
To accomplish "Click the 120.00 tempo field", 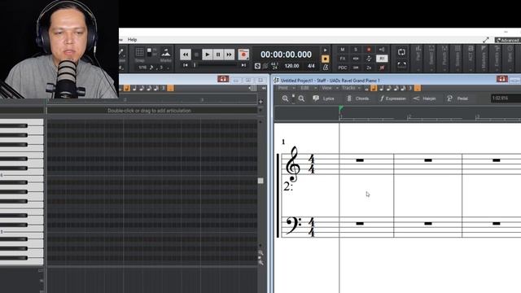I will pyautogui.click(x=291, y=66).
